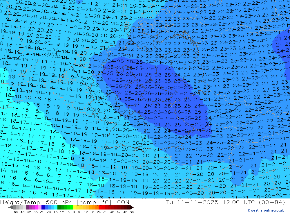Click the dark right arrow of color scale
The height and width of the screenshot is (213, 290).
click(132, 207)
